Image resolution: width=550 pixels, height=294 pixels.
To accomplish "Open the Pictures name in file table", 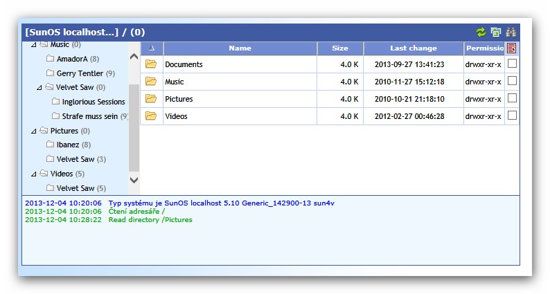I will coord(179,99).
